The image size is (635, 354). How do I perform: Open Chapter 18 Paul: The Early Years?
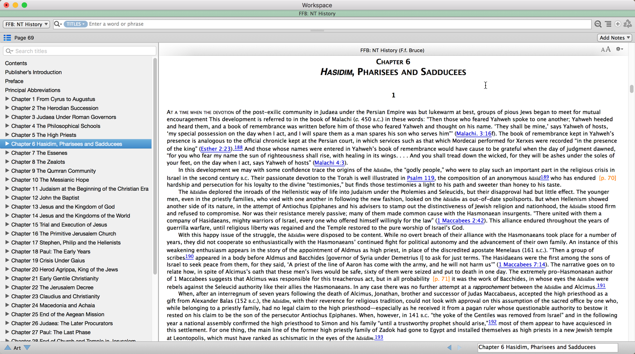[51, 252]
